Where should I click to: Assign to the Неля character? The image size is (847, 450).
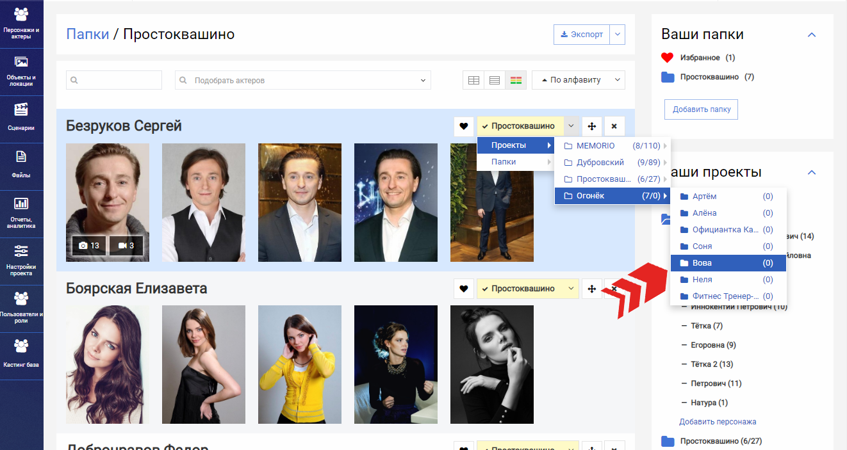728,280
